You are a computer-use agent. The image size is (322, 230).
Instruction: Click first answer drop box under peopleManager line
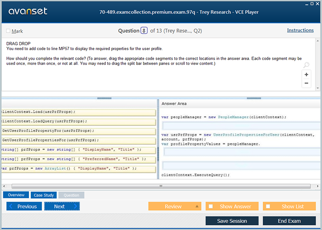pos(242,126)
